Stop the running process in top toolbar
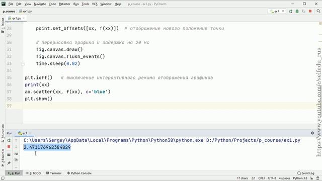Image resolution: width=322 pixels, height=181 pixels. (x=310, y=11)
